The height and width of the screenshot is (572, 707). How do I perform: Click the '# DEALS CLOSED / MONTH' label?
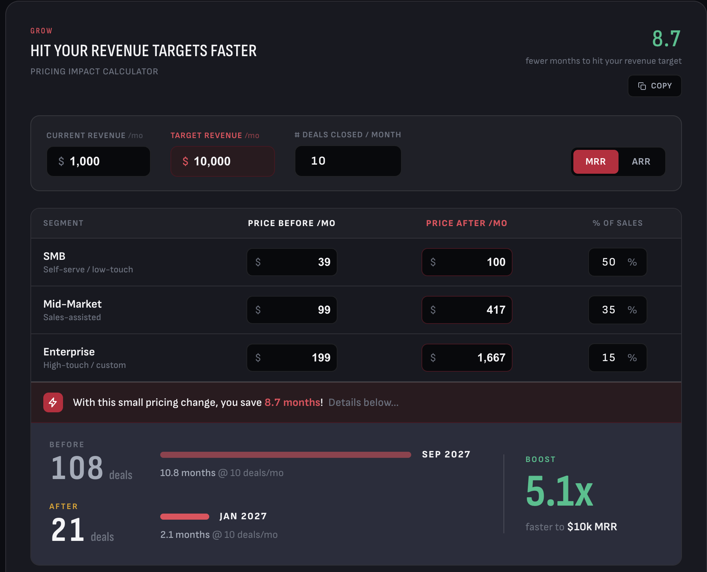point(348,135)
